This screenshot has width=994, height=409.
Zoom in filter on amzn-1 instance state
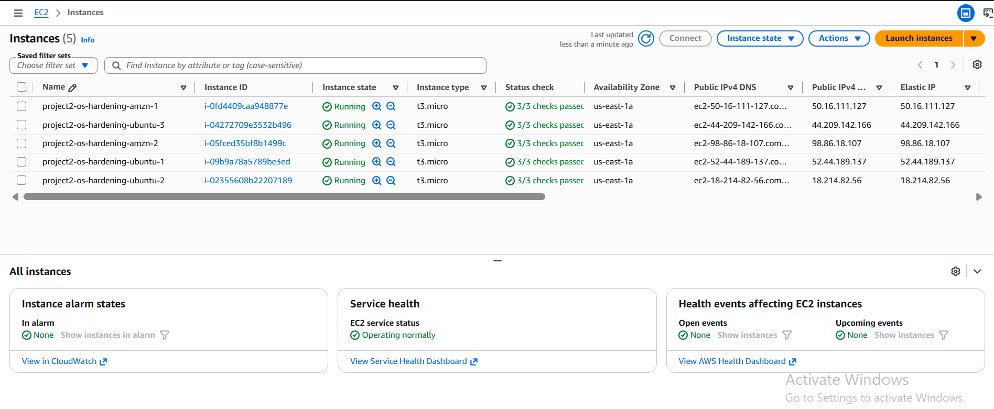[376, 106]
